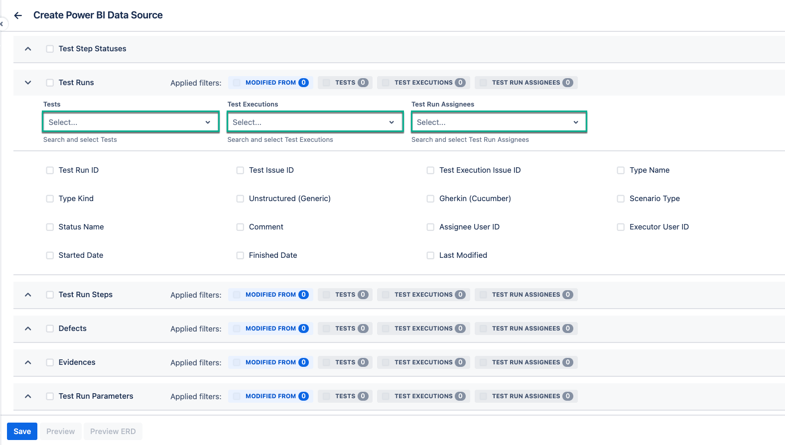Click the back arrow icon

pos(18,15)
